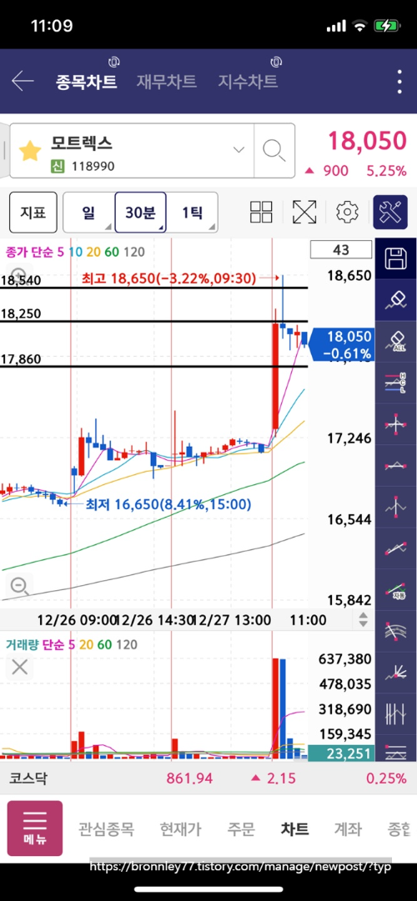Select the crosshair line tool

(395, 424)
